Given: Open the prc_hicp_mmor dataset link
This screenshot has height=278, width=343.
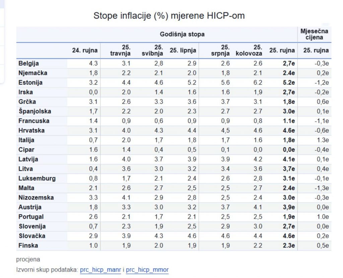Looking at the screenshot, I should 147,270.
